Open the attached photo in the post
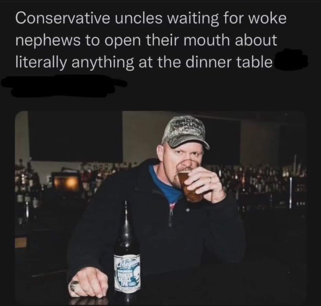 pos(160,208)
